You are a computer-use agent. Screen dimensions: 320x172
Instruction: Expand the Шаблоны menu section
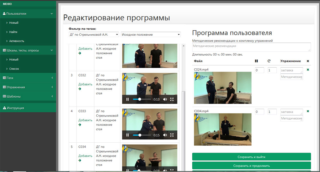coord(52,96)
